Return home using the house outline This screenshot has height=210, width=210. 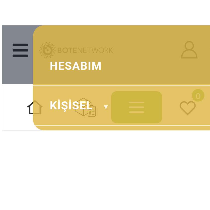pyautogui.click(x=35, y=107)
